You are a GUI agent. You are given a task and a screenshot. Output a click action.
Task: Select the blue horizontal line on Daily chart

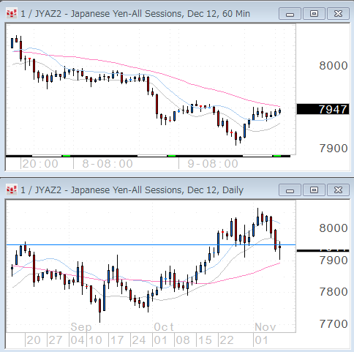point(151,244)
